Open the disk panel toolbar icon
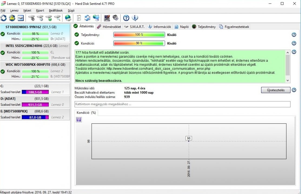301x194 pixels. (x=21, y=18)
